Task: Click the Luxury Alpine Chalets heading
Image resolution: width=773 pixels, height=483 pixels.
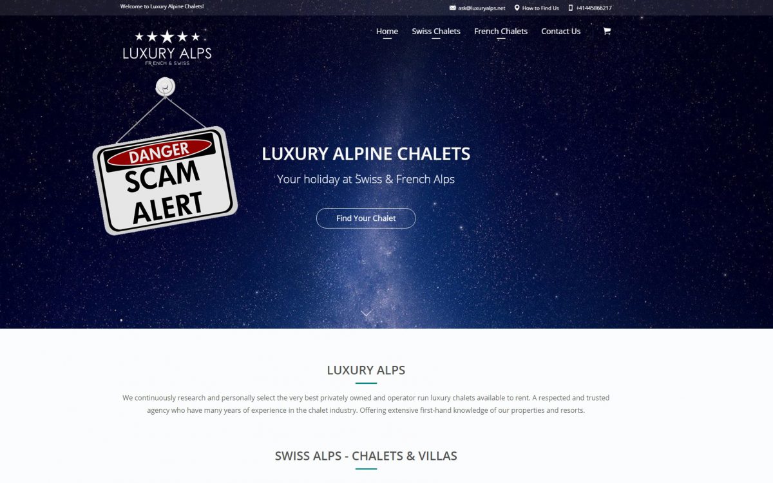Action: pyautogui.click(x=366, y=154)
